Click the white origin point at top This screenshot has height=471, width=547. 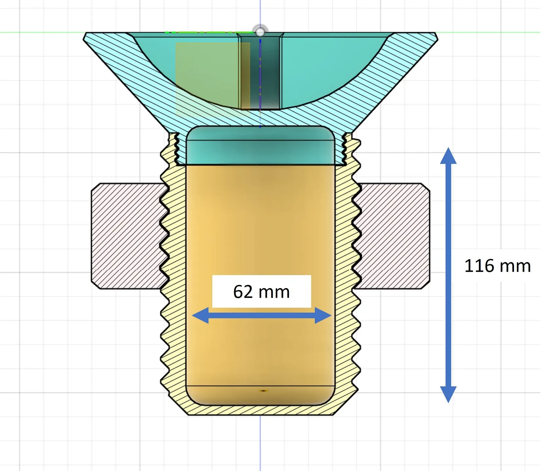pos(260,32)
